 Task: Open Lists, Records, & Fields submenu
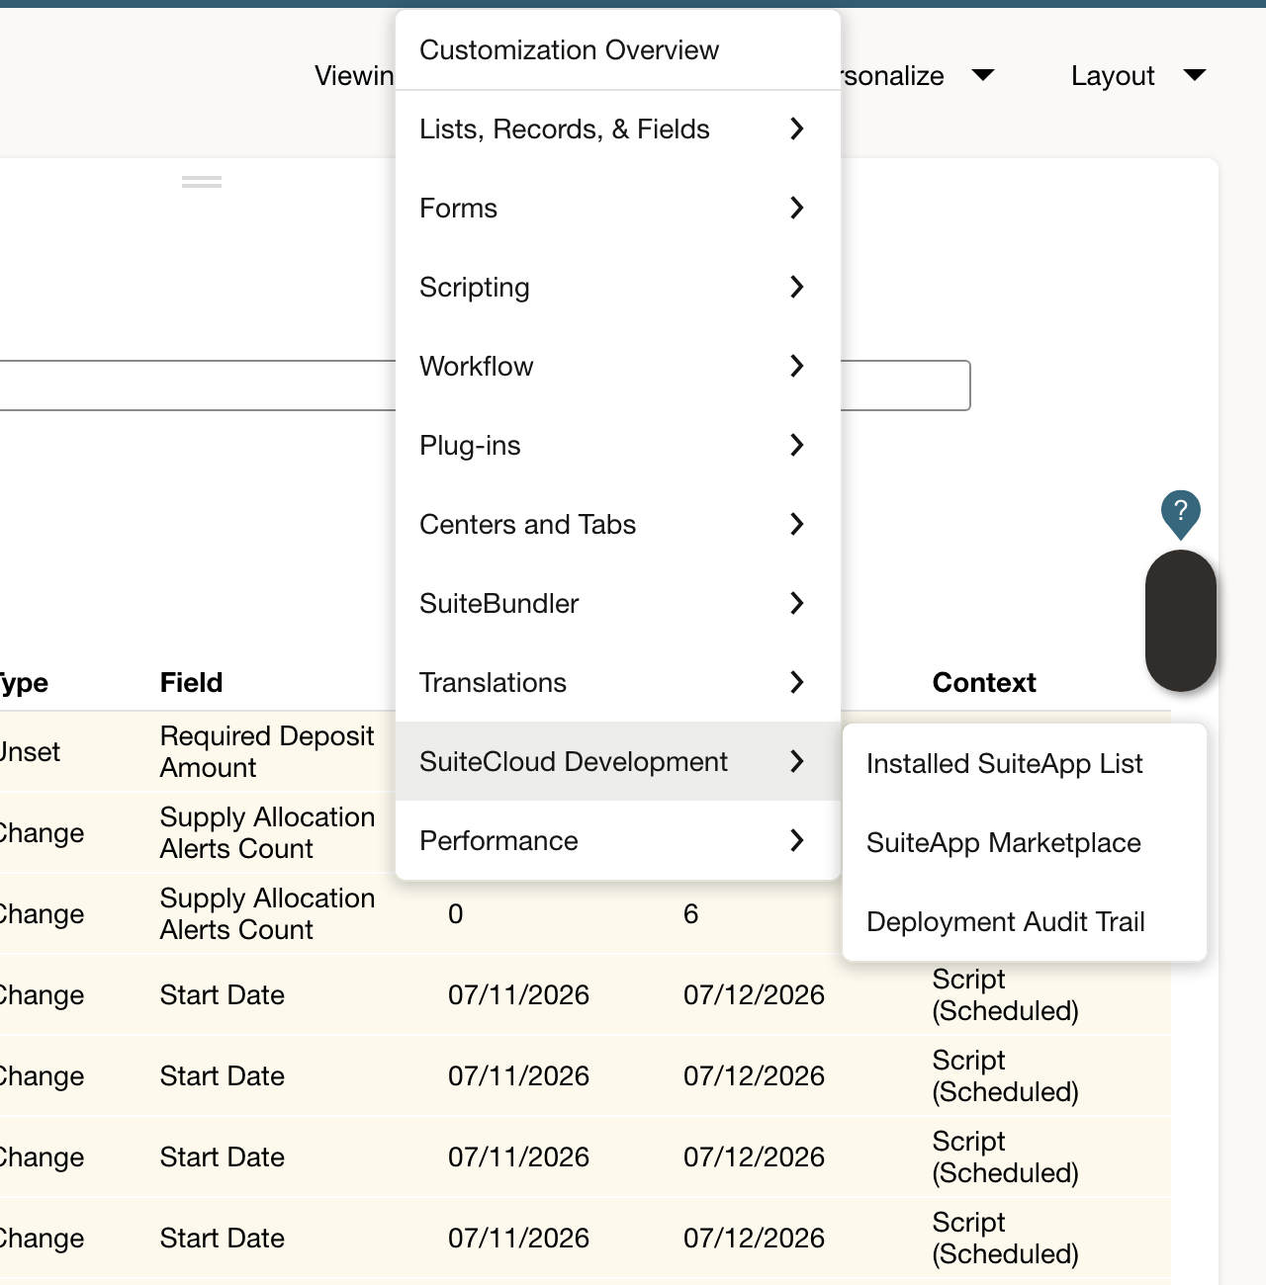pos(618,129)
